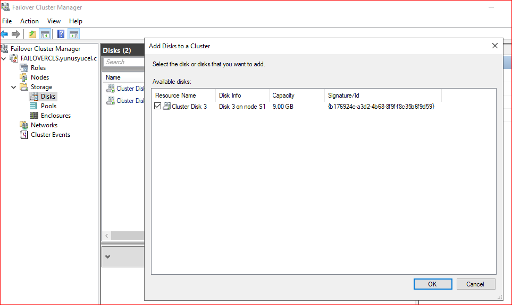
Task: Click the Roles icon in the tree
Action: 24,68
